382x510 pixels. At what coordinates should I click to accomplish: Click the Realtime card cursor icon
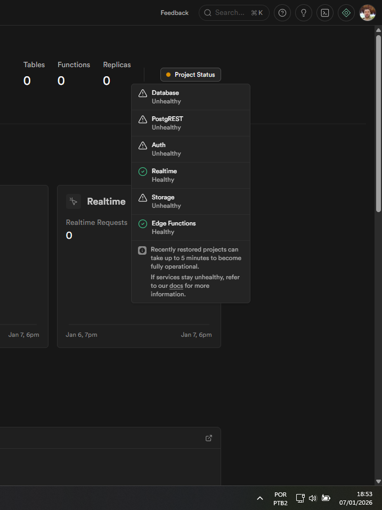74,201
